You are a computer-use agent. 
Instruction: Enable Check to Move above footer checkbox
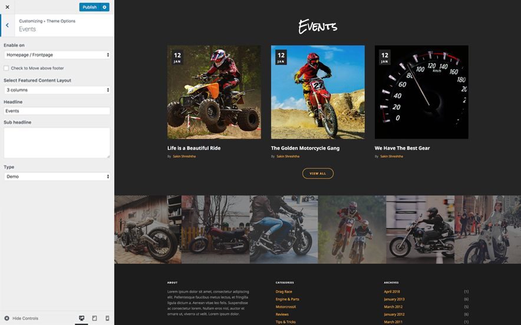point(6,68)
